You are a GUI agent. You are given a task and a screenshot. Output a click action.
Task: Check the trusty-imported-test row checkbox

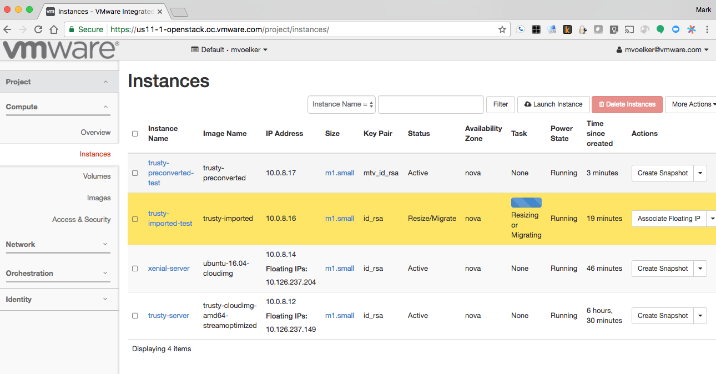[x=135, y=219]
